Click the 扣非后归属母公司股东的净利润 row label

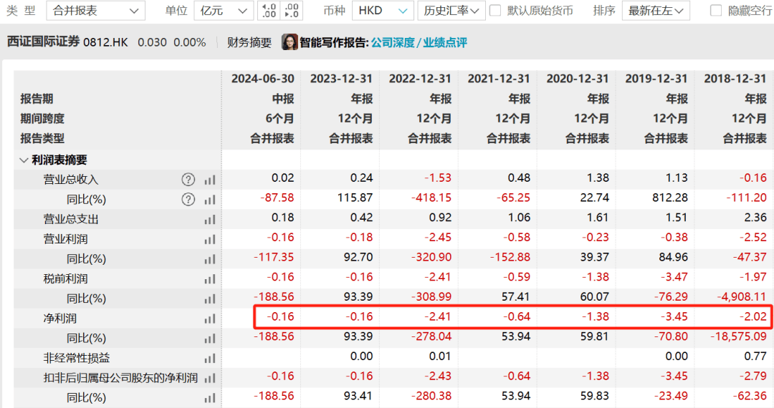point(120,378)
